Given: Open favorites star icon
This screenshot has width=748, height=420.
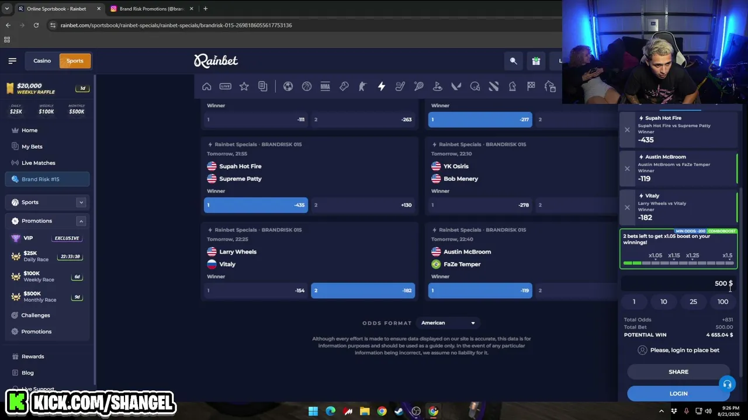Looking at the screenshot, I should (244, 86).
